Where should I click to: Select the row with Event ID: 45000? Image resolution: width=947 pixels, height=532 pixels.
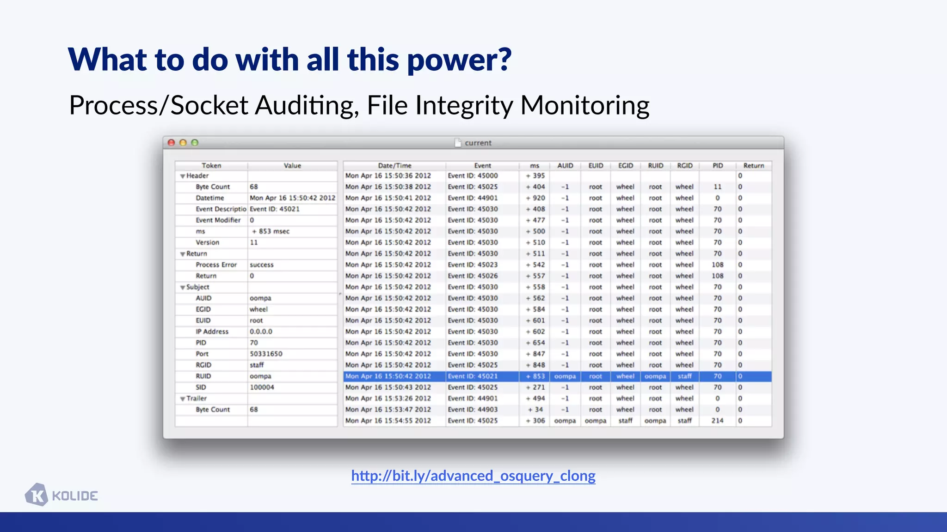click(x=557, y=176)
